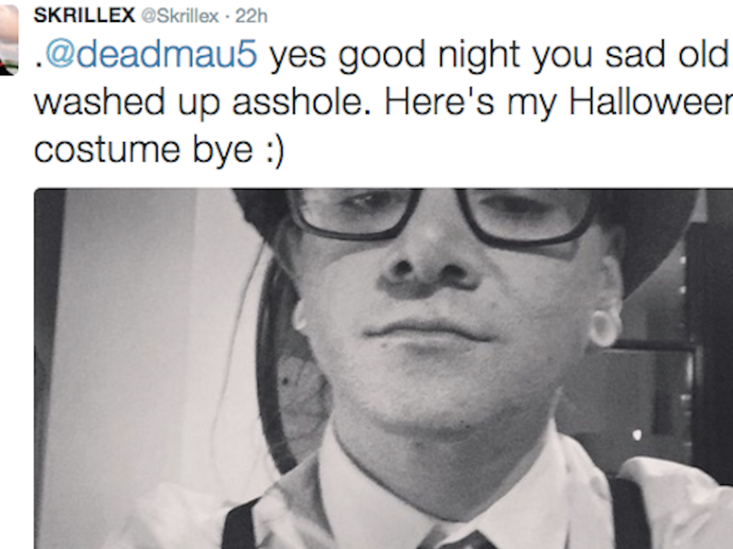Open the tweet via 22h timestamp
The image size is (733, 549).
click(x=251, y=16)
